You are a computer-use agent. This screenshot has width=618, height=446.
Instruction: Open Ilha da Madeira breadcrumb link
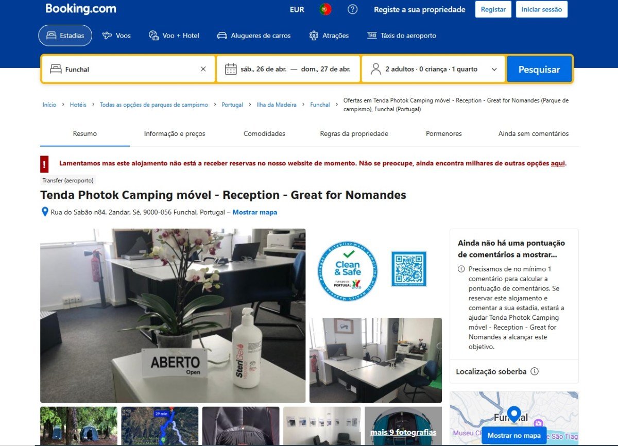(x=277, y=105)
